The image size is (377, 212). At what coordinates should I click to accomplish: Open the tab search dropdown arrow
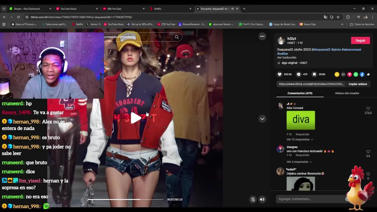(4, 9)
